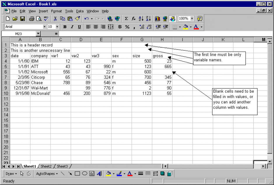
Task: Open Print Preview icon
Action: coord(39,19)
